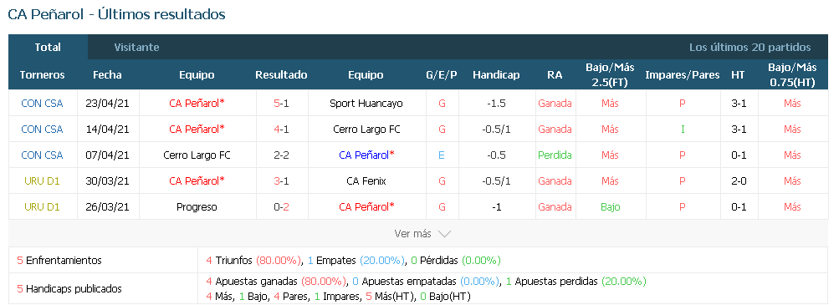
Task: Click the 4-1 result score
Action: 281,130
